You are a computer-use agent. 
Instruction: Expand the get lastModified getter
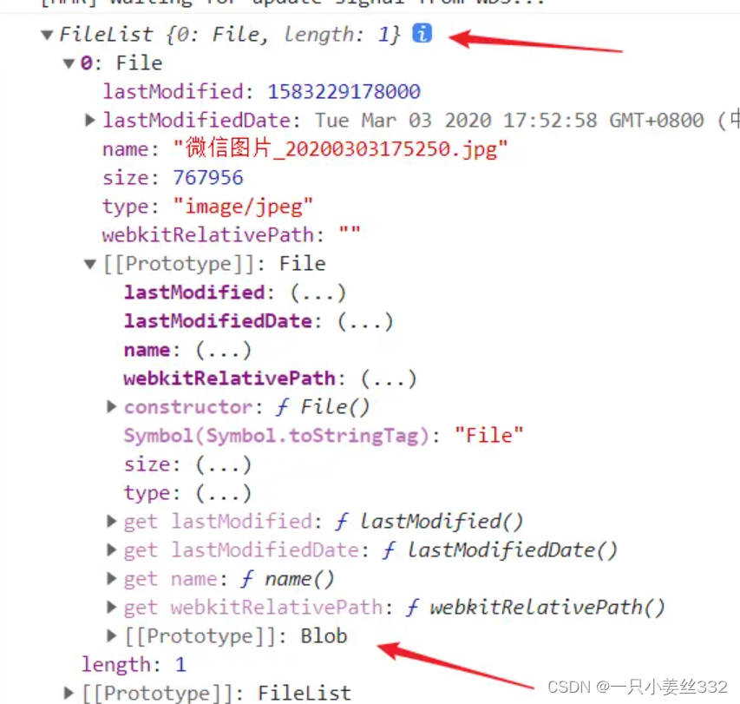(111, 521)
